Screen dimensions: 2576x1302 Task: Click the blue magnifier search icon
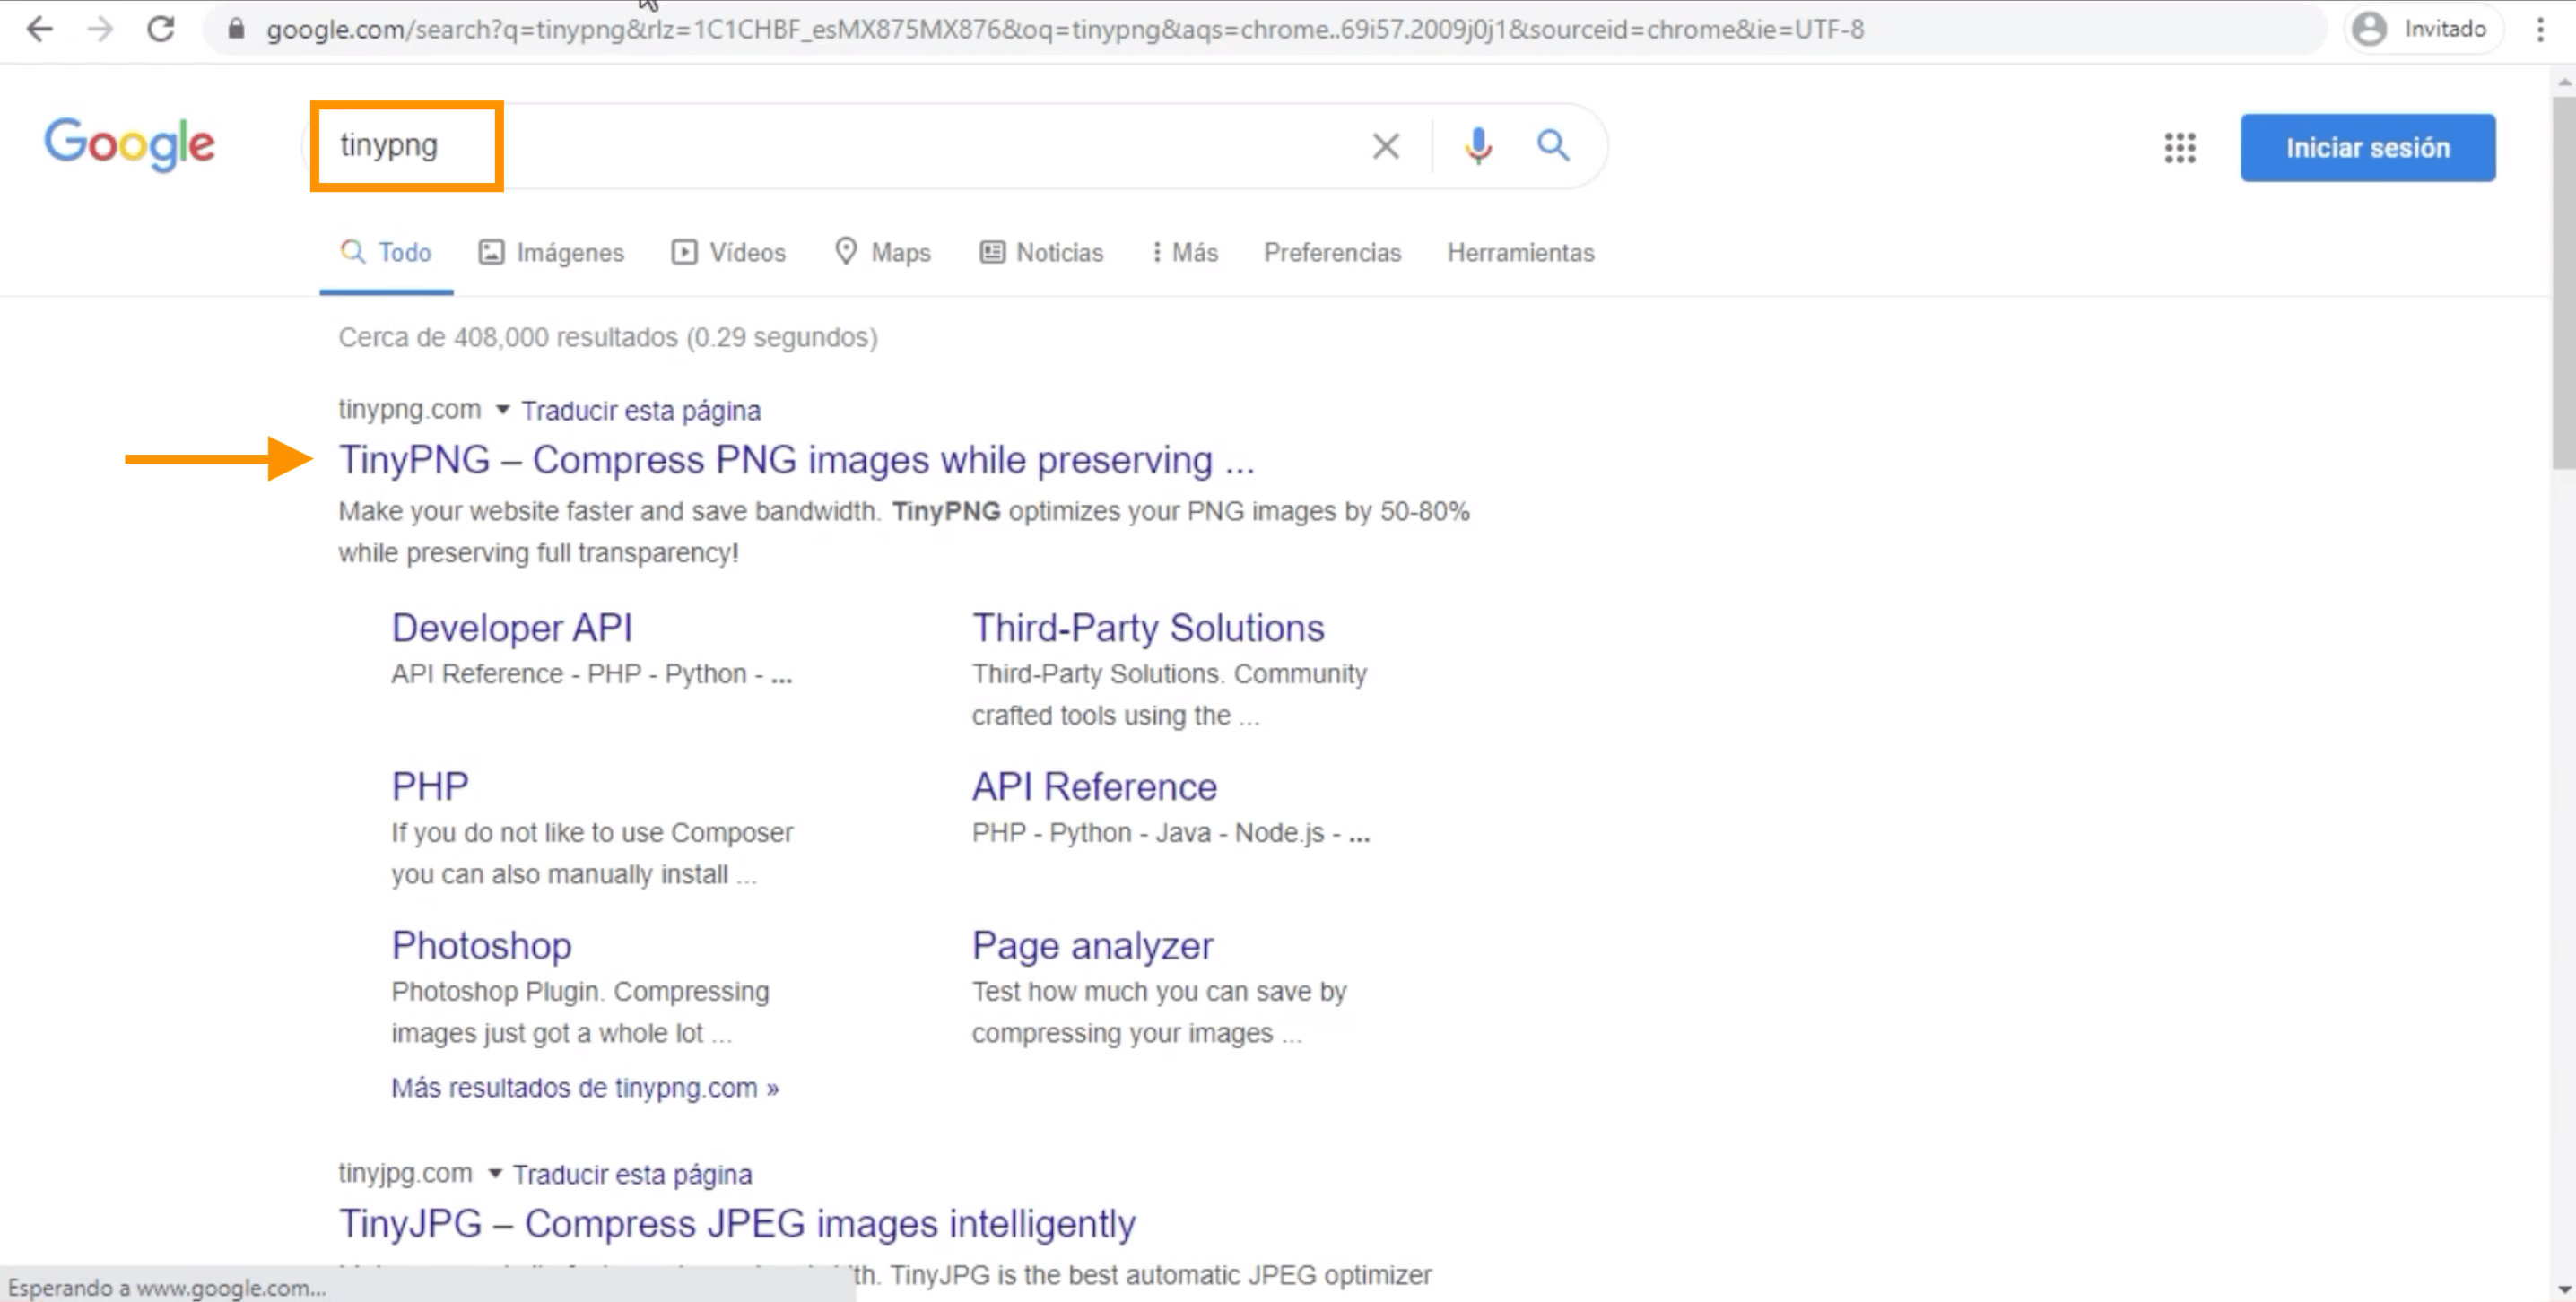click(x=1552, y=147)
